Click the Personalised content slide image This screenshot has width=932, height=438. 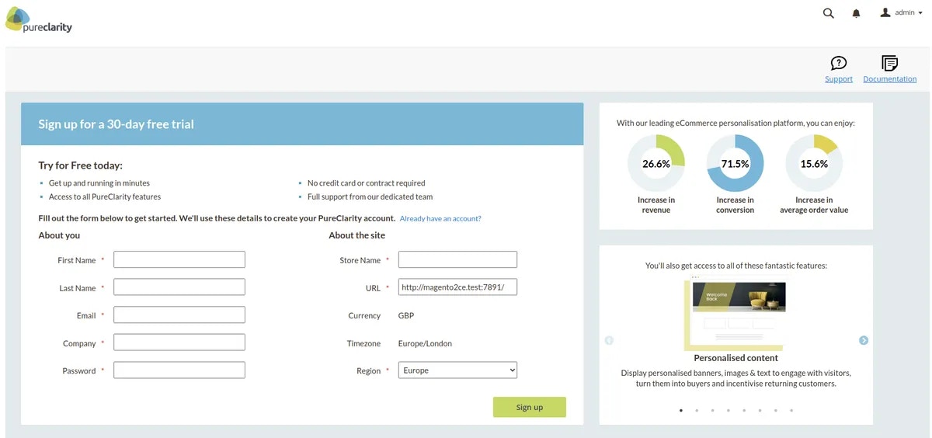[x=736, y=313]
